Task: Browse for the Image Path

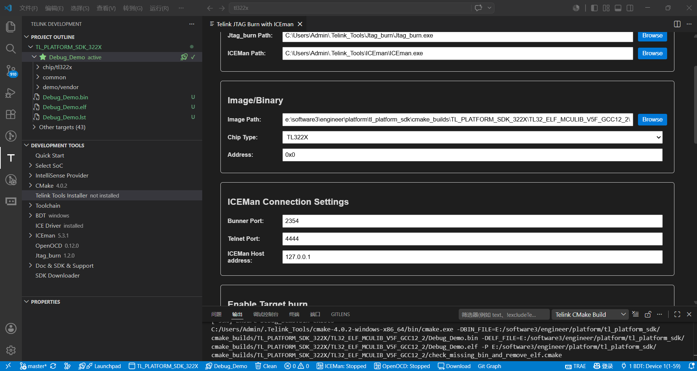Action: tap(652, 120)
